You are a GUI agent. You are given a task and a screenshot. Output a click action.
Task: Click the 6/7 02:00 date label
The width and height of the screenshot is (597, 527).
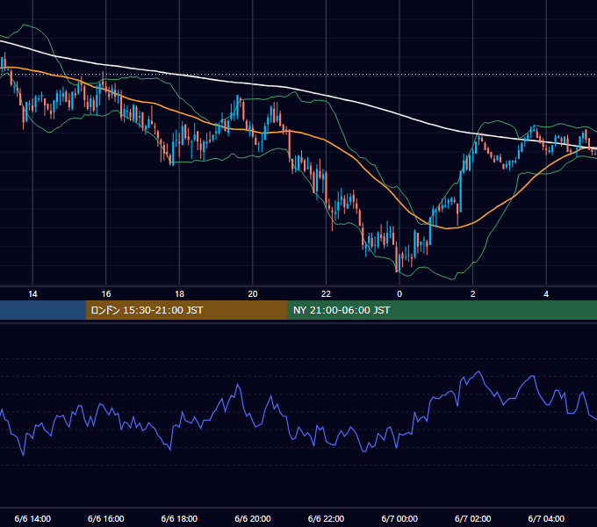[473, 518]
